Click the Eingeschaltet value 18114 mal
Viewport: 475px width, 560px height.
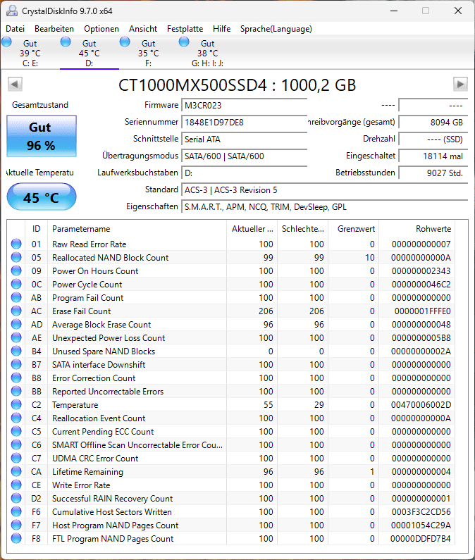coord(433,156)
